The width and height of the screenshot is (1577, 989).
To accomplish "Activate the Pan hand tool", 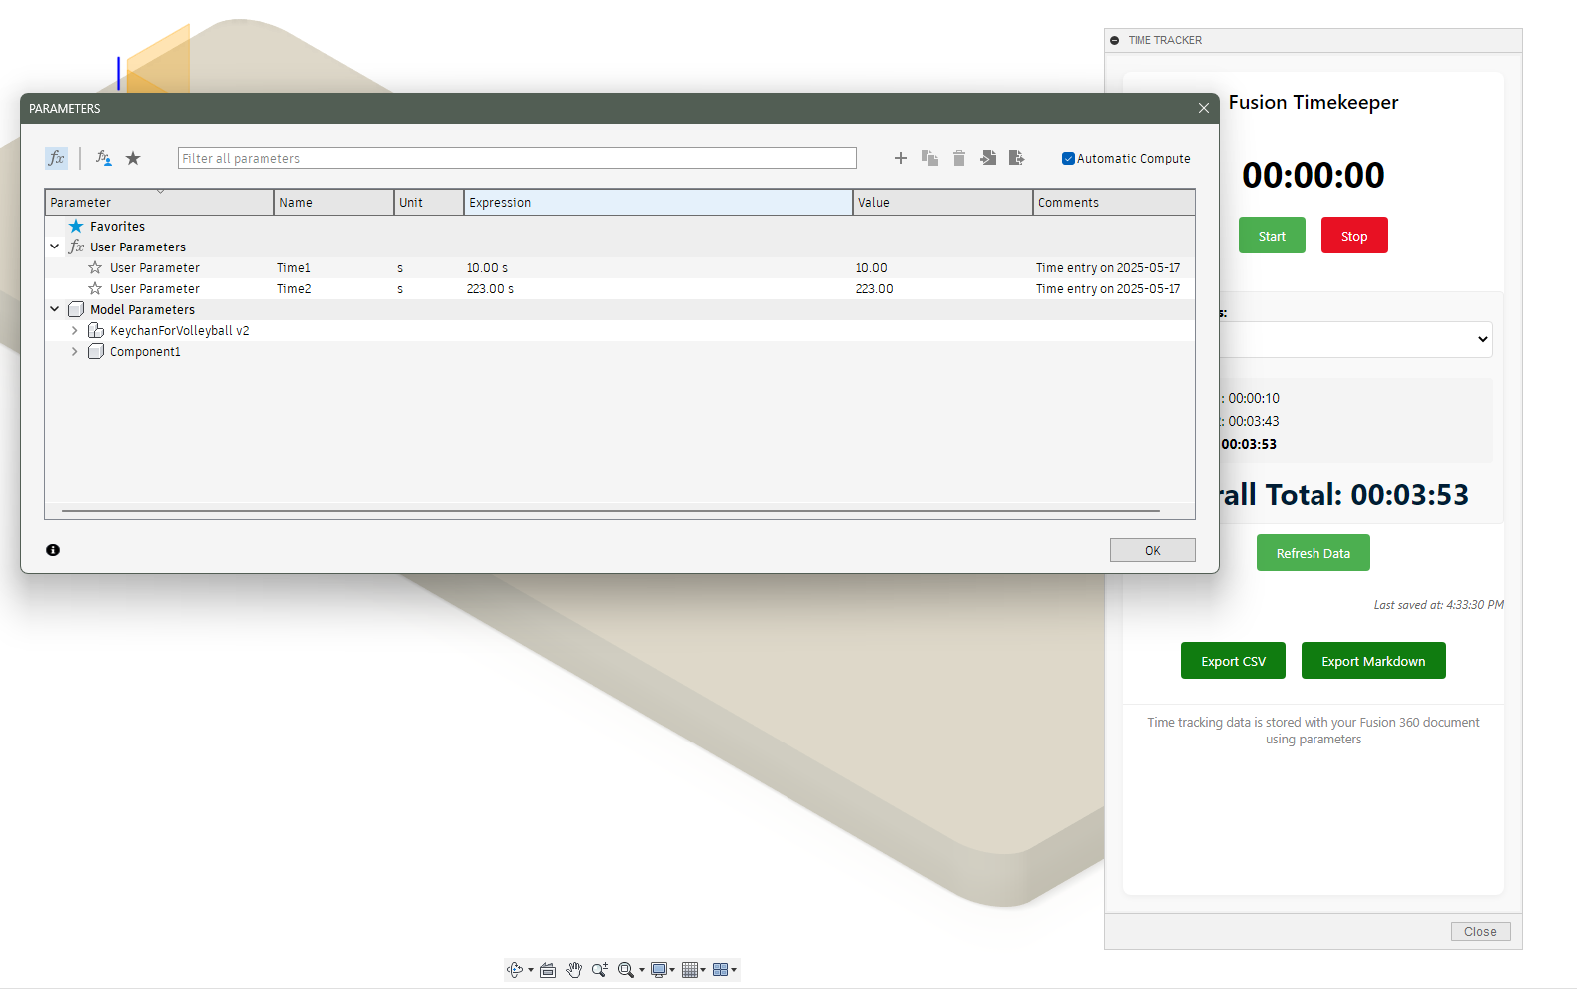I will [x=574, y=970].
